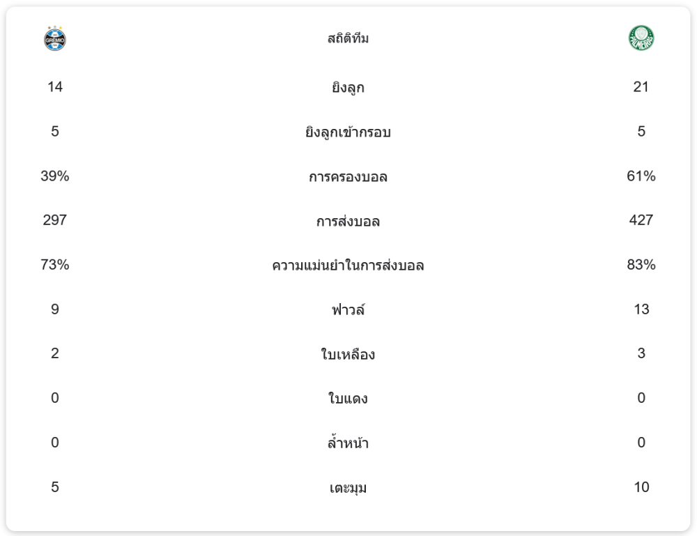
Task: Click the Palmeiras team crest icon
Action: (x=641, y=38)
